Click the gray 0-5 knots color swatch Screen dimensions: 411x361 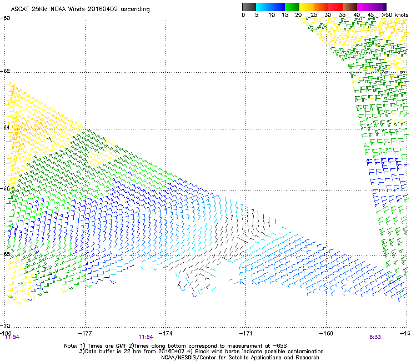pyautogui.click(x=249, y=7)
